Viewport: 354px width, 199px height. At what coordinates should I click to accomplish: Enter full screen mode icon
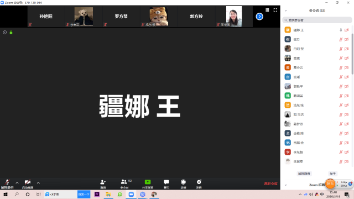click(275, 10)
